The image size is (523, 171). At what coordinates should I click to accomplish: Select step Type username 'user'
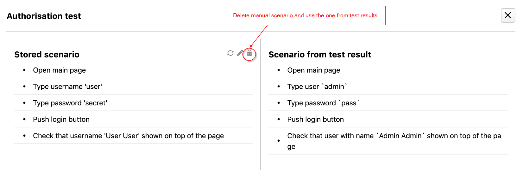tap(133, 86)
